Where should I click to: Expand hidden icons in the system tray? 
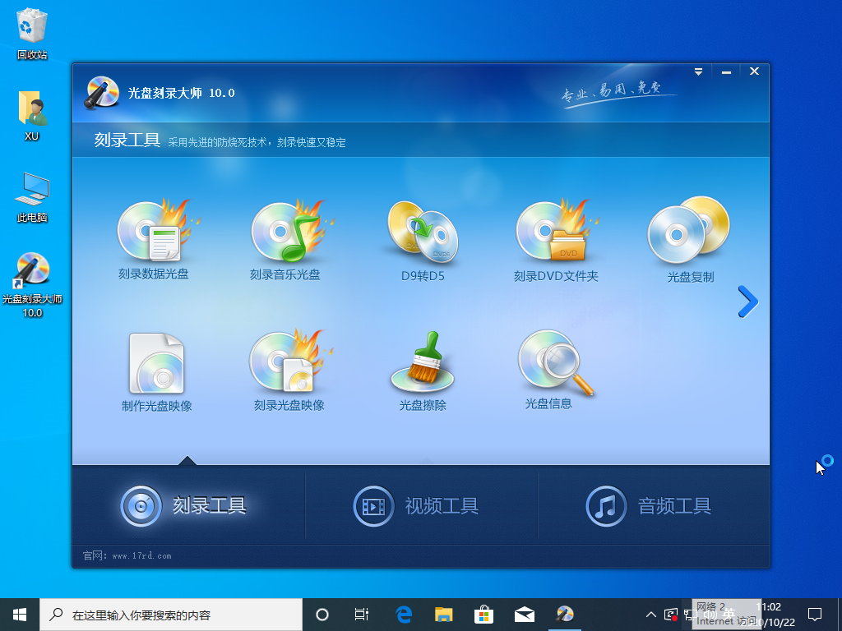tap(650, 614)
